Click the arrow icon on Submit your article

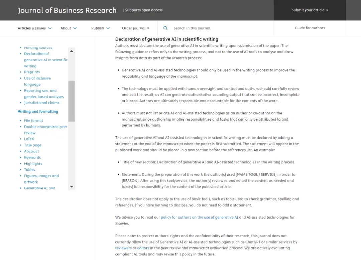tap(327, 10)
